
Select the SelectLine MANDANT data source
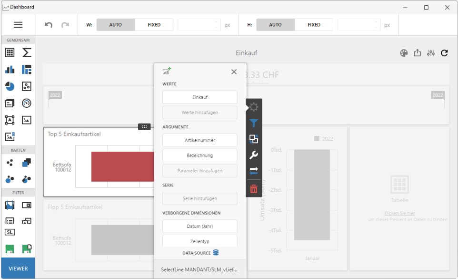pyautogui.click(x=200, y=269)
